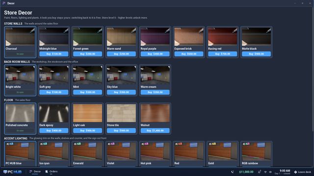Buy Midnight blue walls for $120.00
The height and width of the screenshot is (176, 314).
[x=53, y=54]
